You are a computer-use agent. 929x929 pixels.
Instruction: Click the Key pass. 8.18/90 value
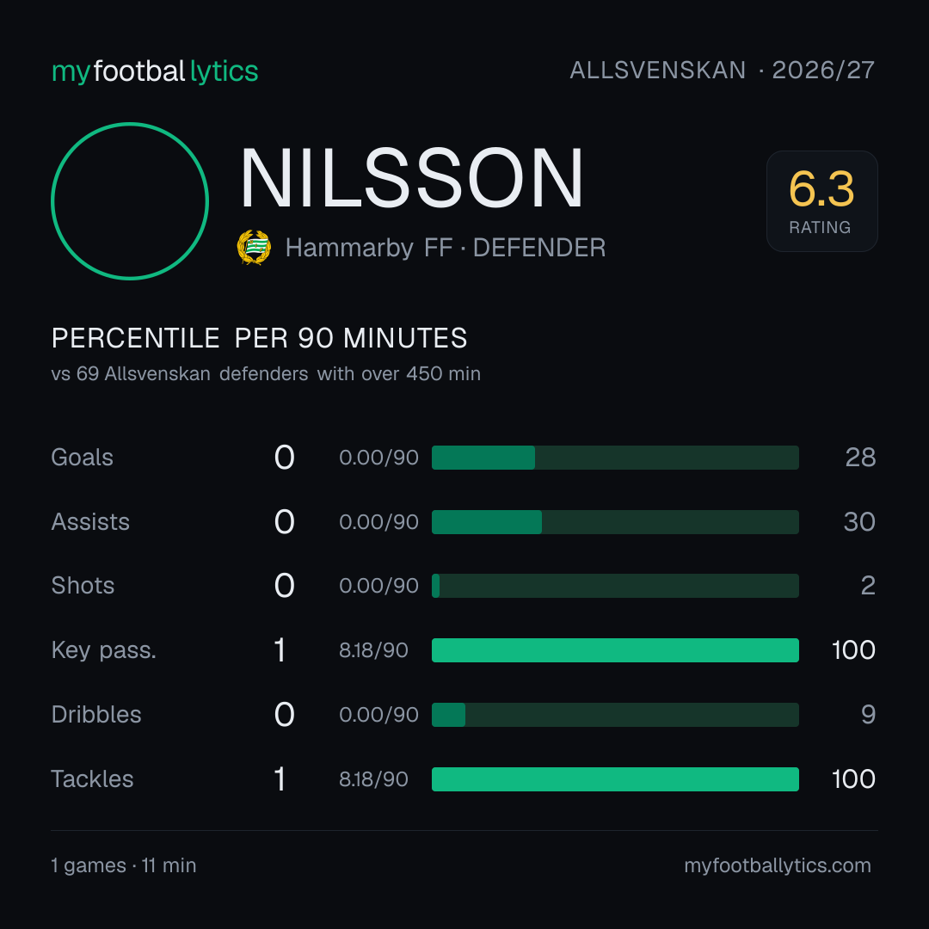373,650
